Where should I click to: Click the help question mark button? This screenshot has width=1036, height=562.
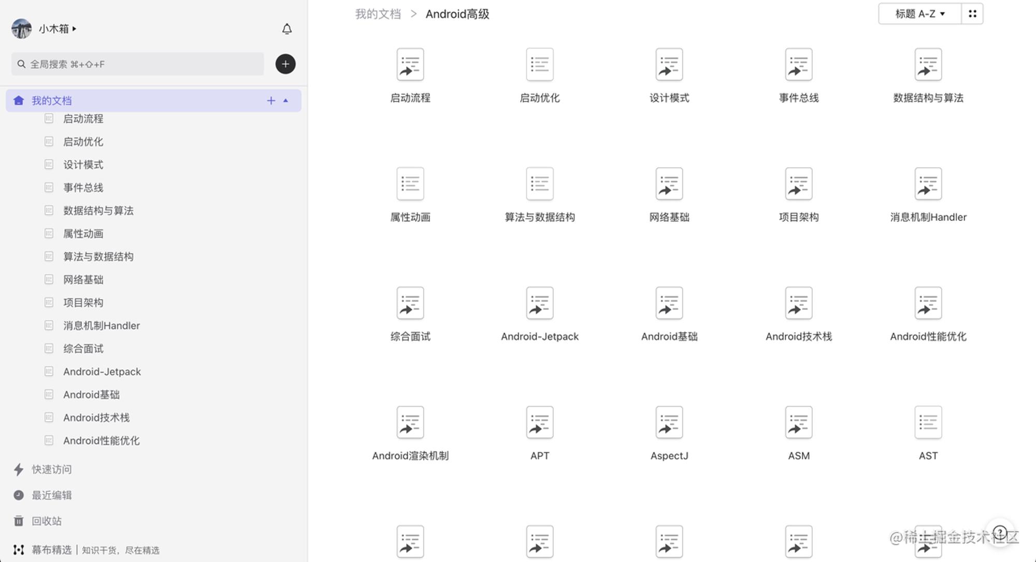tap(1000, 533)
